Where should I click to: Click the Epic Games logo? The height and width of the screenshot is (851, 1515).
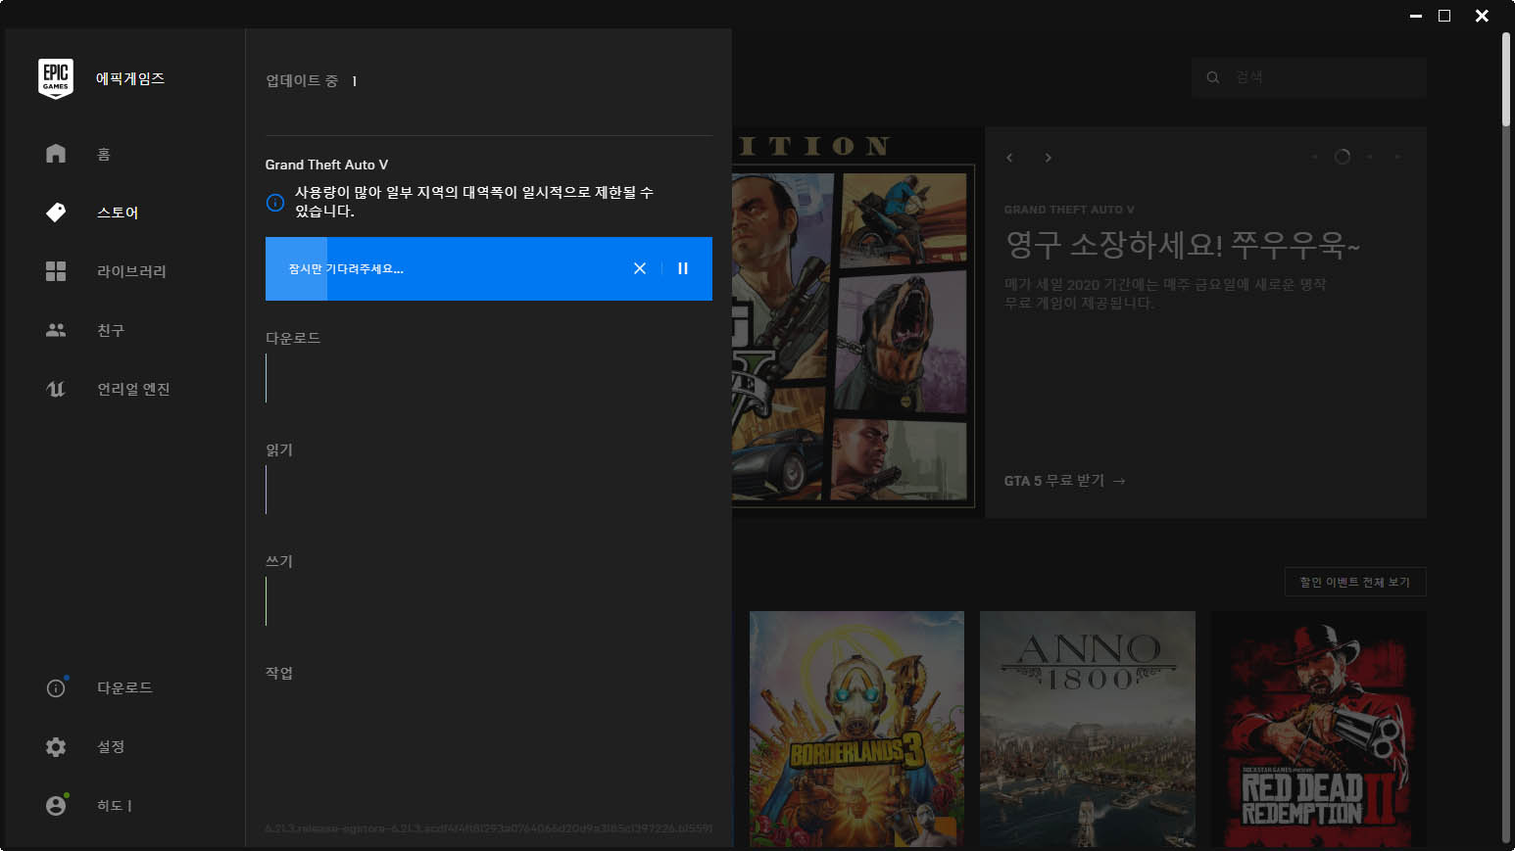56,78
